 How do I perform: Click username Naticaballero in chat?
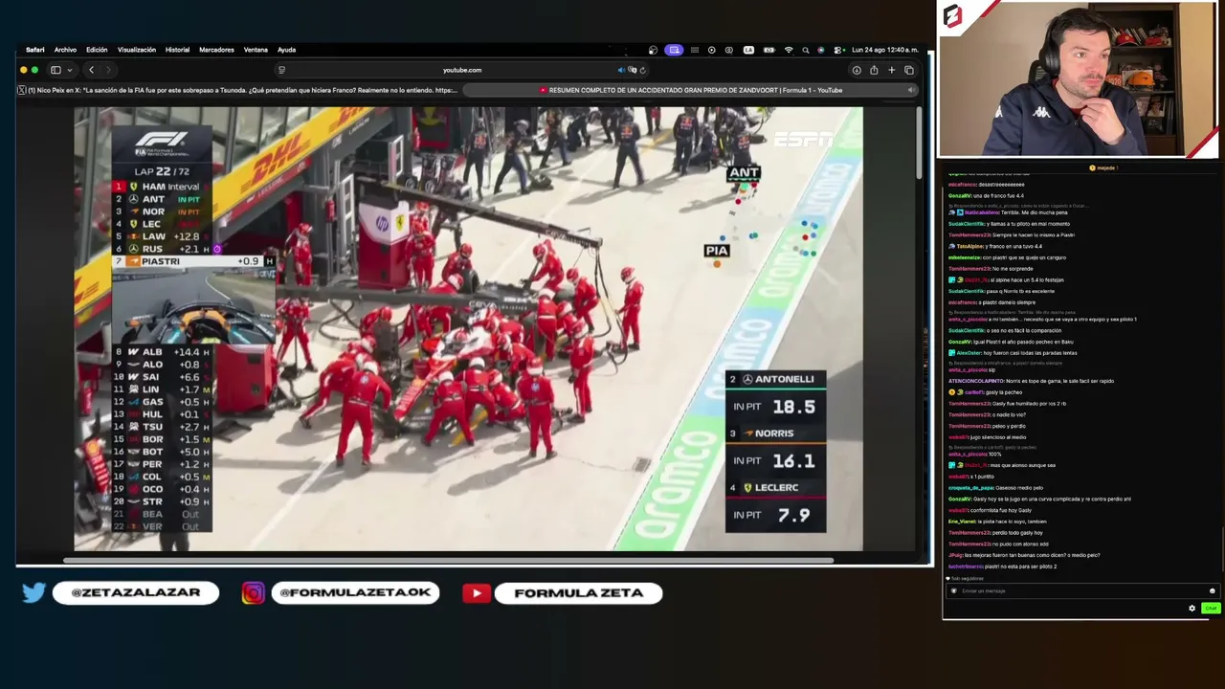982,212
